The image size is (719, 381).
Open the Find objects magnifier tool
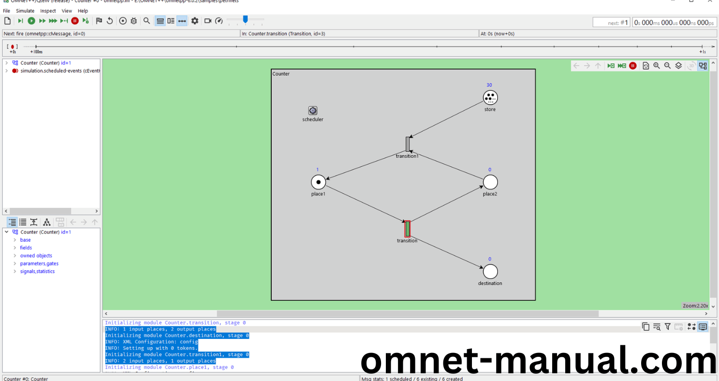click(147, 21)
